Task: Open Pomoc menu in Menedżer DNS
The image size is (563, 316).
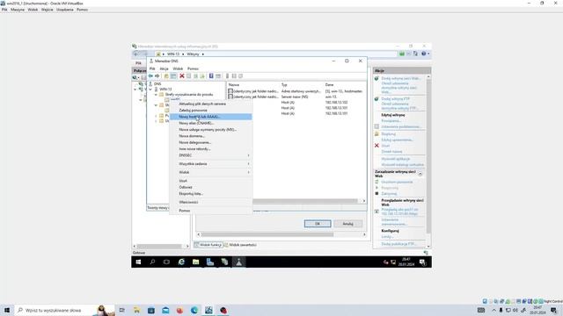Action: 193,68
